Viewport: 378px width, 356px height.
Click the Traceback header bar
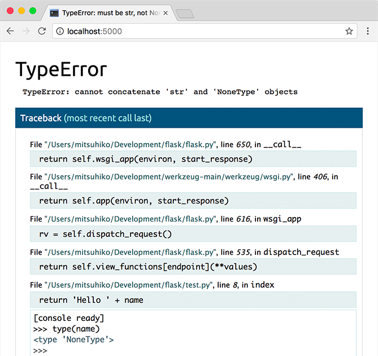coord(189,118)
